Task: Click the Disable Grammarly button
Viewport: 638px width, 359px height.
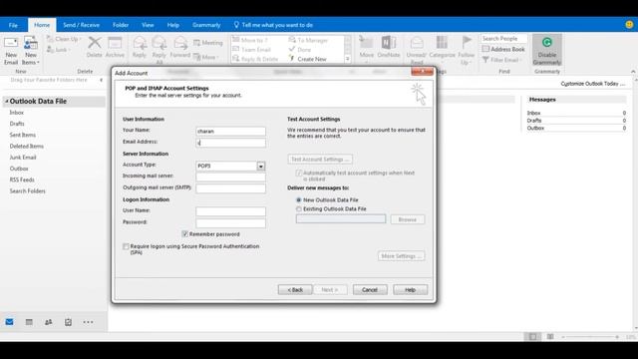Action: point(547,51)
